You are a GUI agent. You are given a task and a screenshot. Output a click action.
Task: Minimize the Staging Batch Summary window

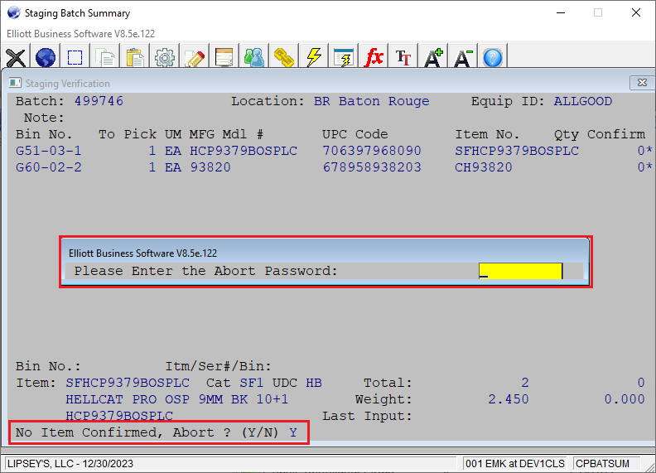click(x=561, y=13)
